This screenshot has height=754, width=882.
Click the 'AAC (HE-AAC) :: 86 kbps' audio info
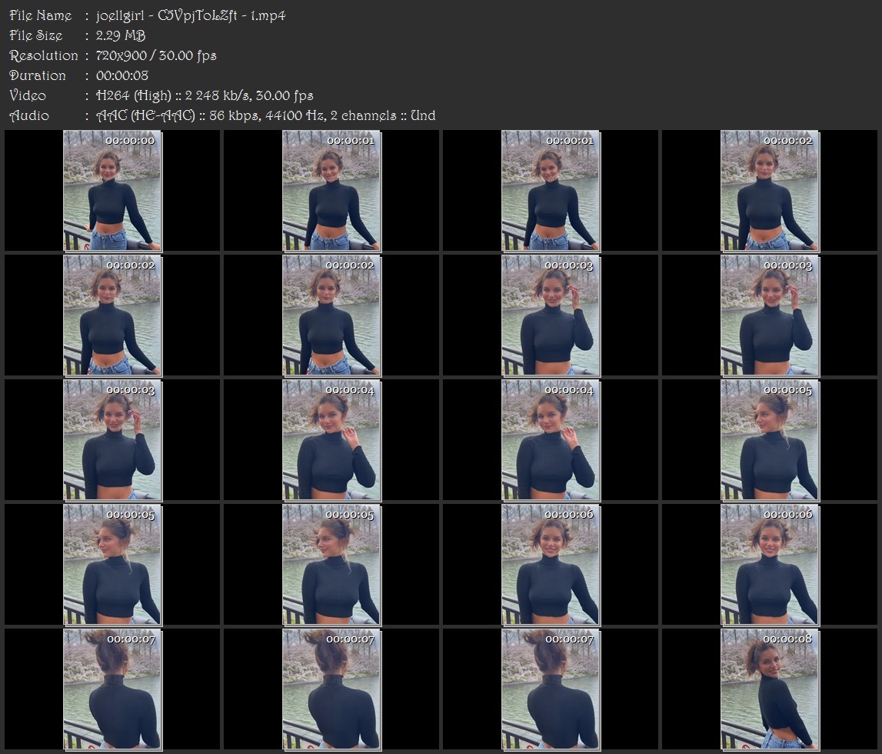[x=178, y=115]
